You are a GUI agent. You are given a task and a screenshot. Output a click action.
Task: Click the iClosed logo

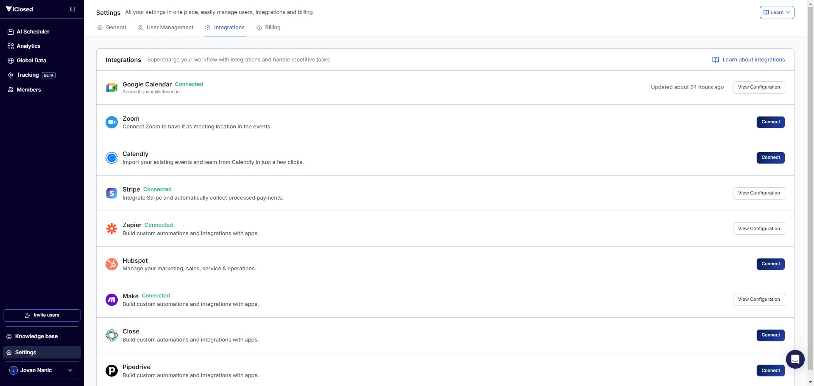pos(19,9)
